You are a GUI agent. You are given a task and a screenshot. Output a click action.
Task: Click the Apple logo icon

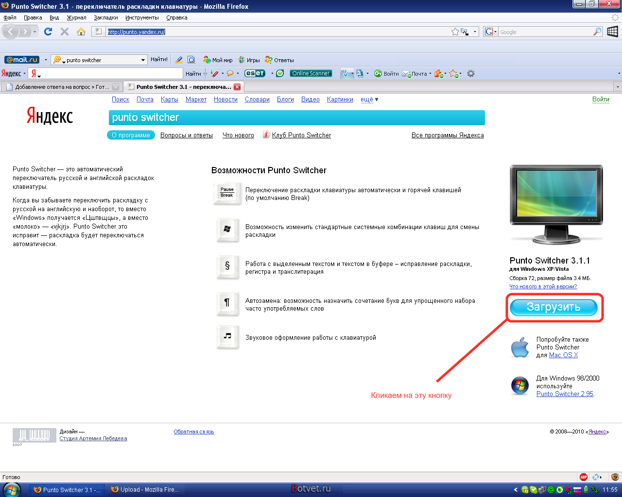click(x=520, y=347)
